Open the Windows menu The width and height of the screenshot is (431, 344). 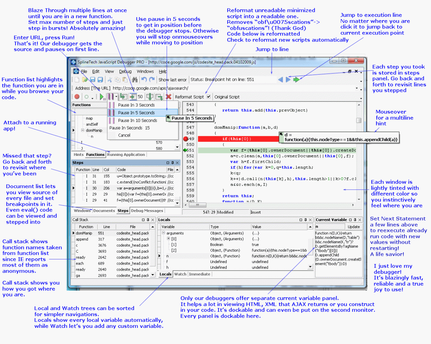[145, 71]
